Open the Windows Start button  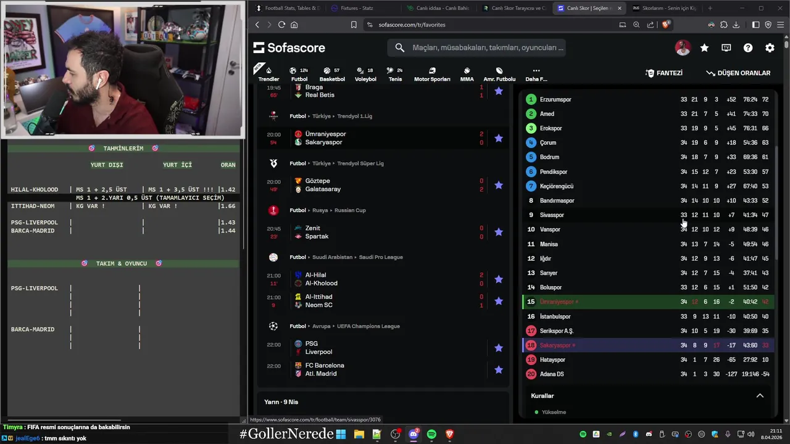click(341, 434)
